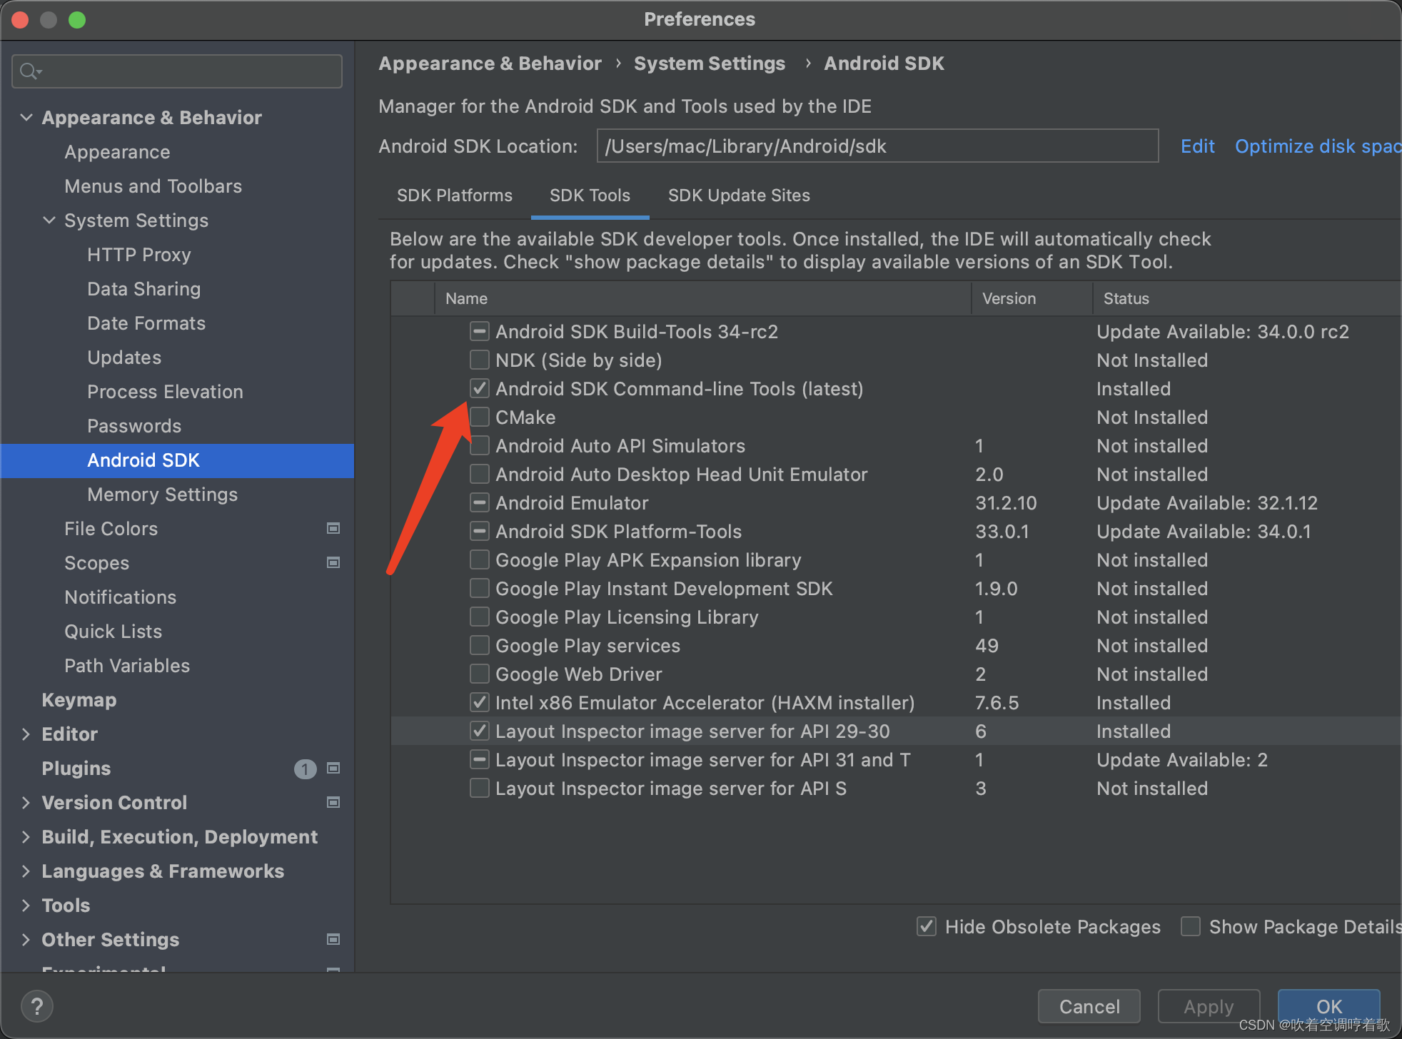1402x1039 pixels.
Task: Switch to the SDK Platforms tab
Action: 455,196
